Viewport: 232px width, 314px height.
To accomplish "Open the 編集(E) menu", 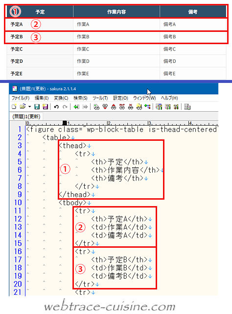I will tap(42, 98).
